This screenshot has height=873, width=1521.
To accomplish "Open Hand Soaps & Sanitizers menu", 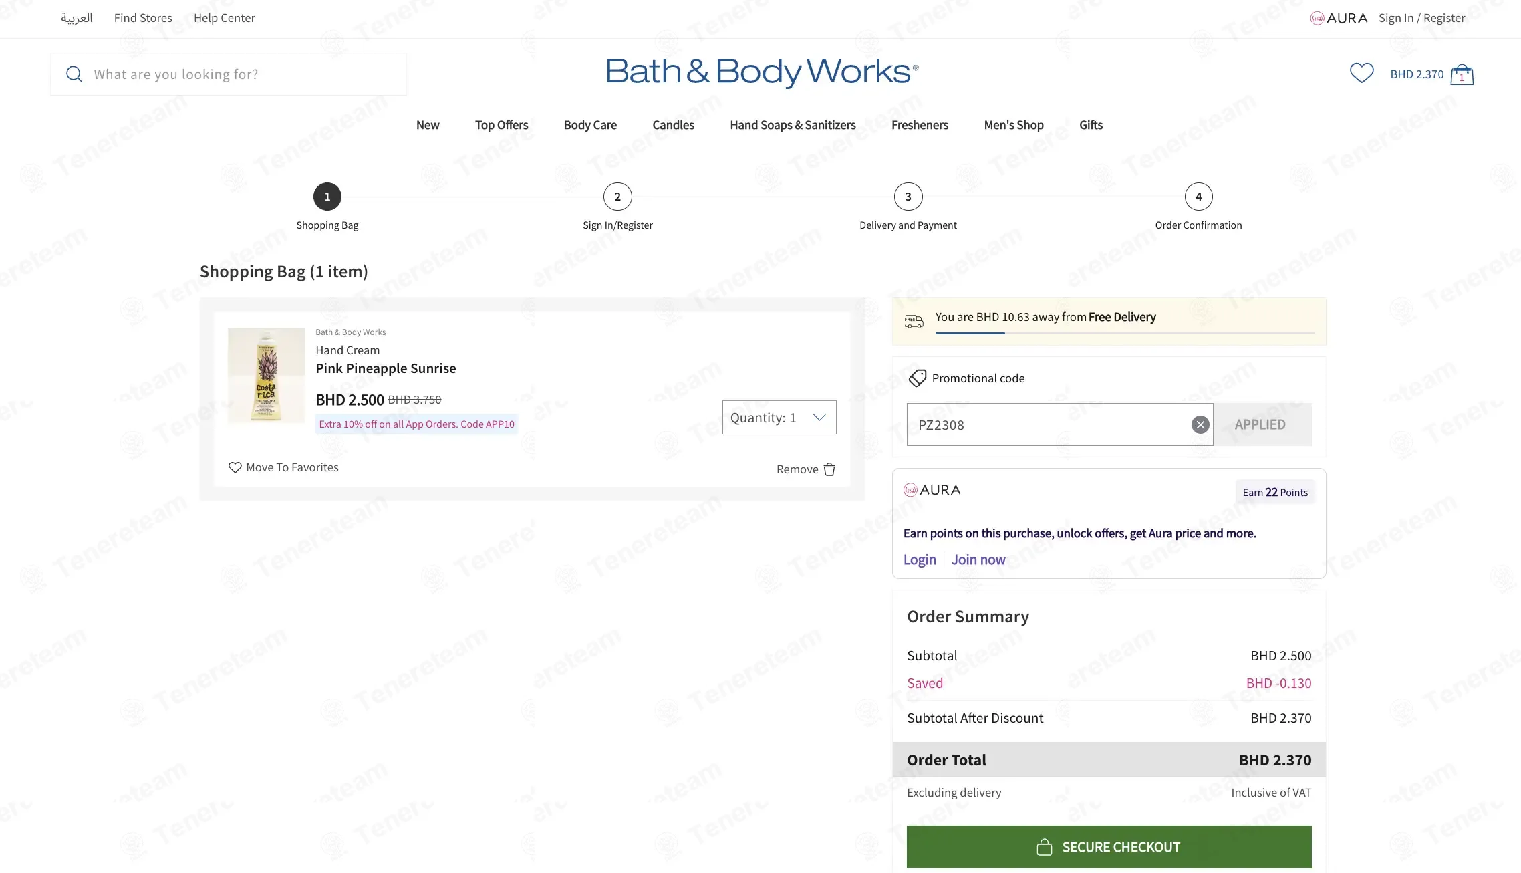I will click(x=793, y=125).
